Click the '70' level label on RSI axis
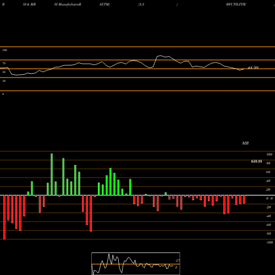The height and width of the screenshot is (275, 275). click(4, 63)
